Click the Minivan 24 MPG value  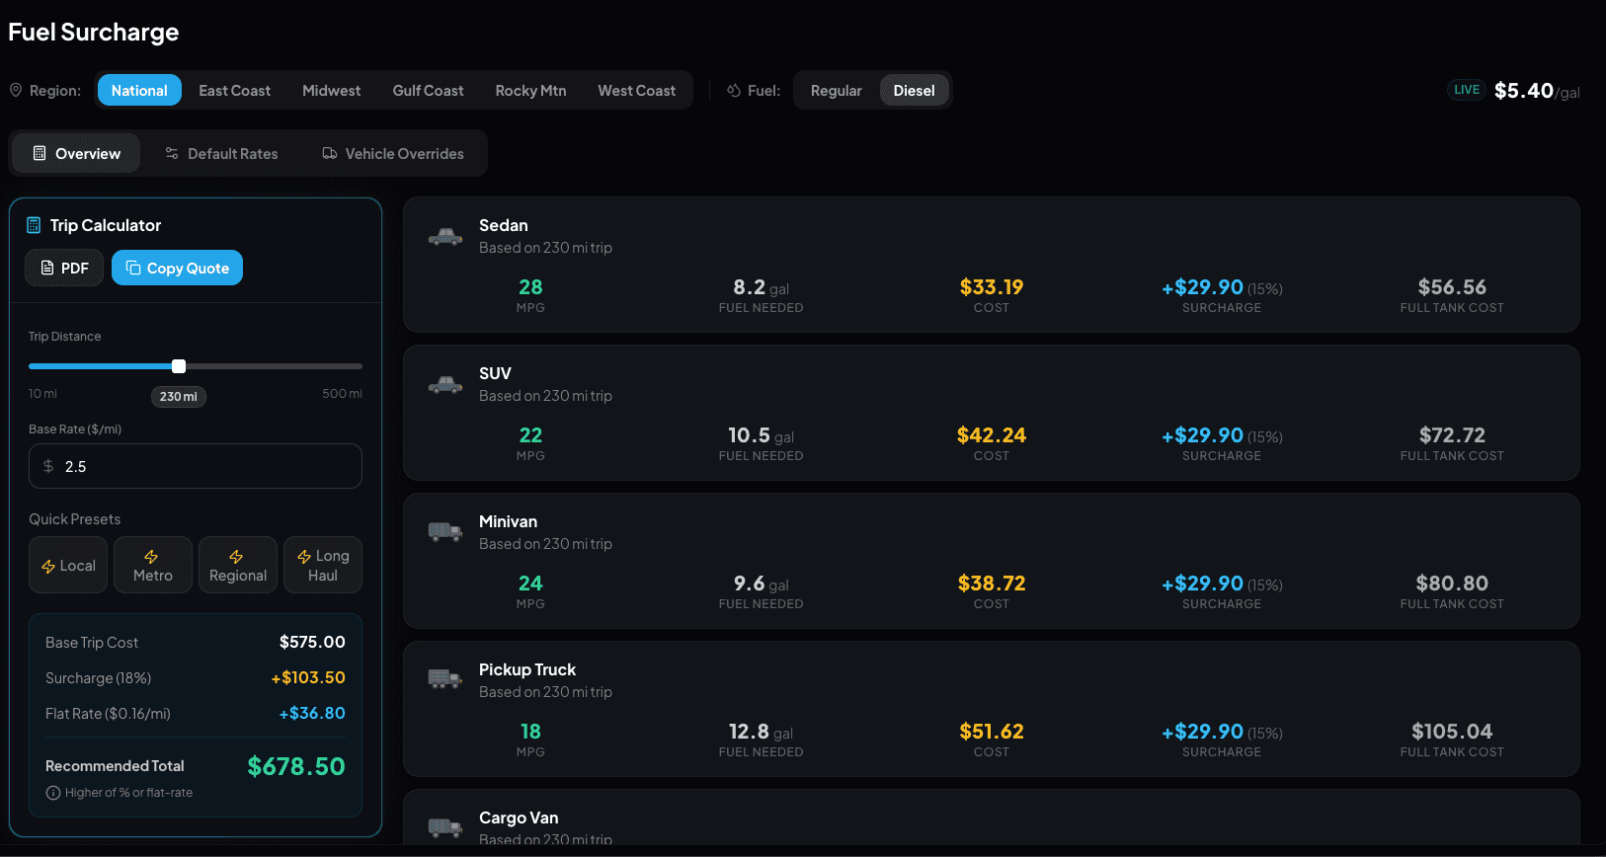(530, 584)
